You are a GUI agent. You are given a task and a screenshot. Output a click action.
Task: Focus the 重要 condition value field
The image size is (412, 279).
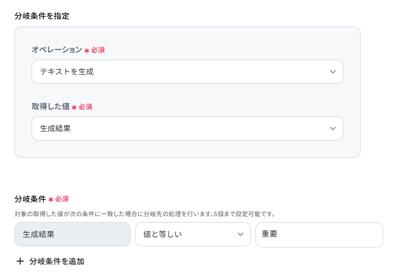(319, 234)
